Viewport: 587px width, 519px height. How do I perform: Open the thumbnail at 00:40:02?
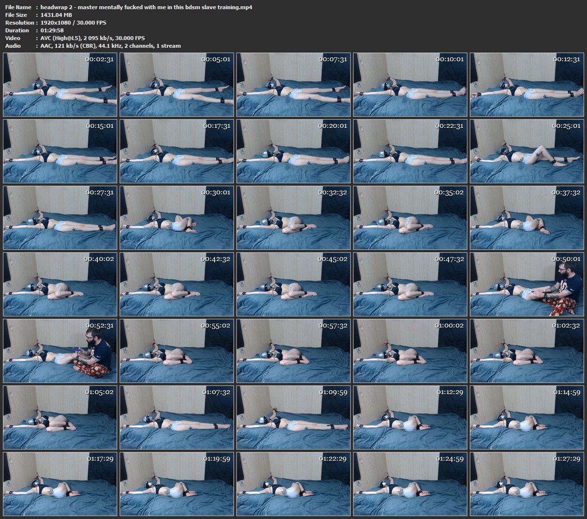[60, 284]
